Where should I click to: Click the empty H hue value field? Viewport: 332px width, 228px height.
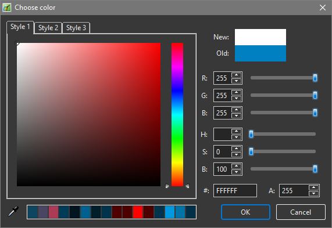pyautogui.click(x=222, y=134)
